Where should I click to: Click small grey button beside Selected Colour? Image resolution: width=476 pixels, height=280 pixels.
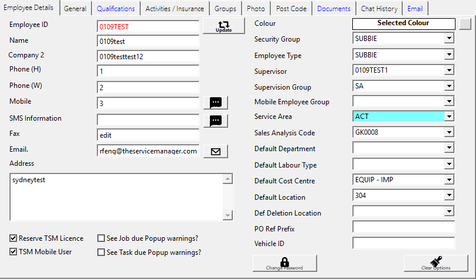(465, 23)
